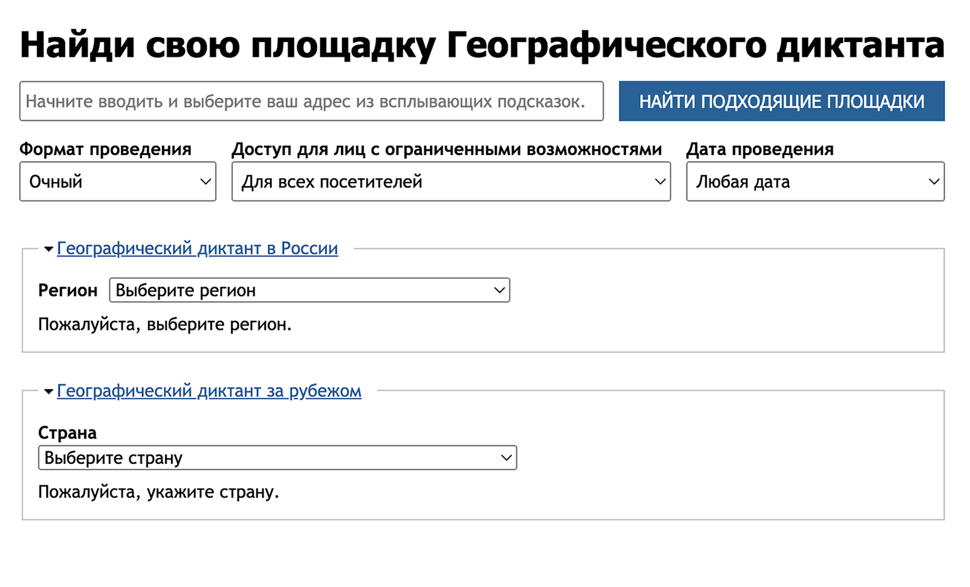Click text Пожалуйста, выберите регион.
This screenshot has width=970, height=587.
[165, 324]
